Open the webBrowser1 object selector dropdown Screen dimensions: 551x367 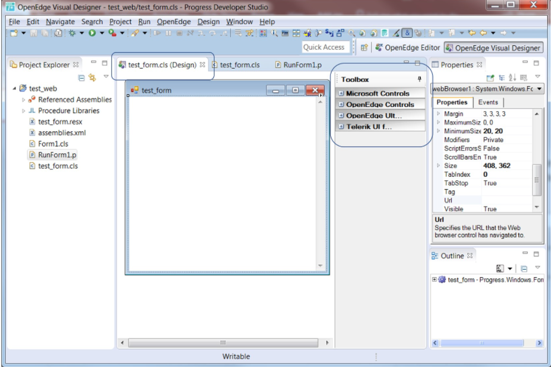539,88
